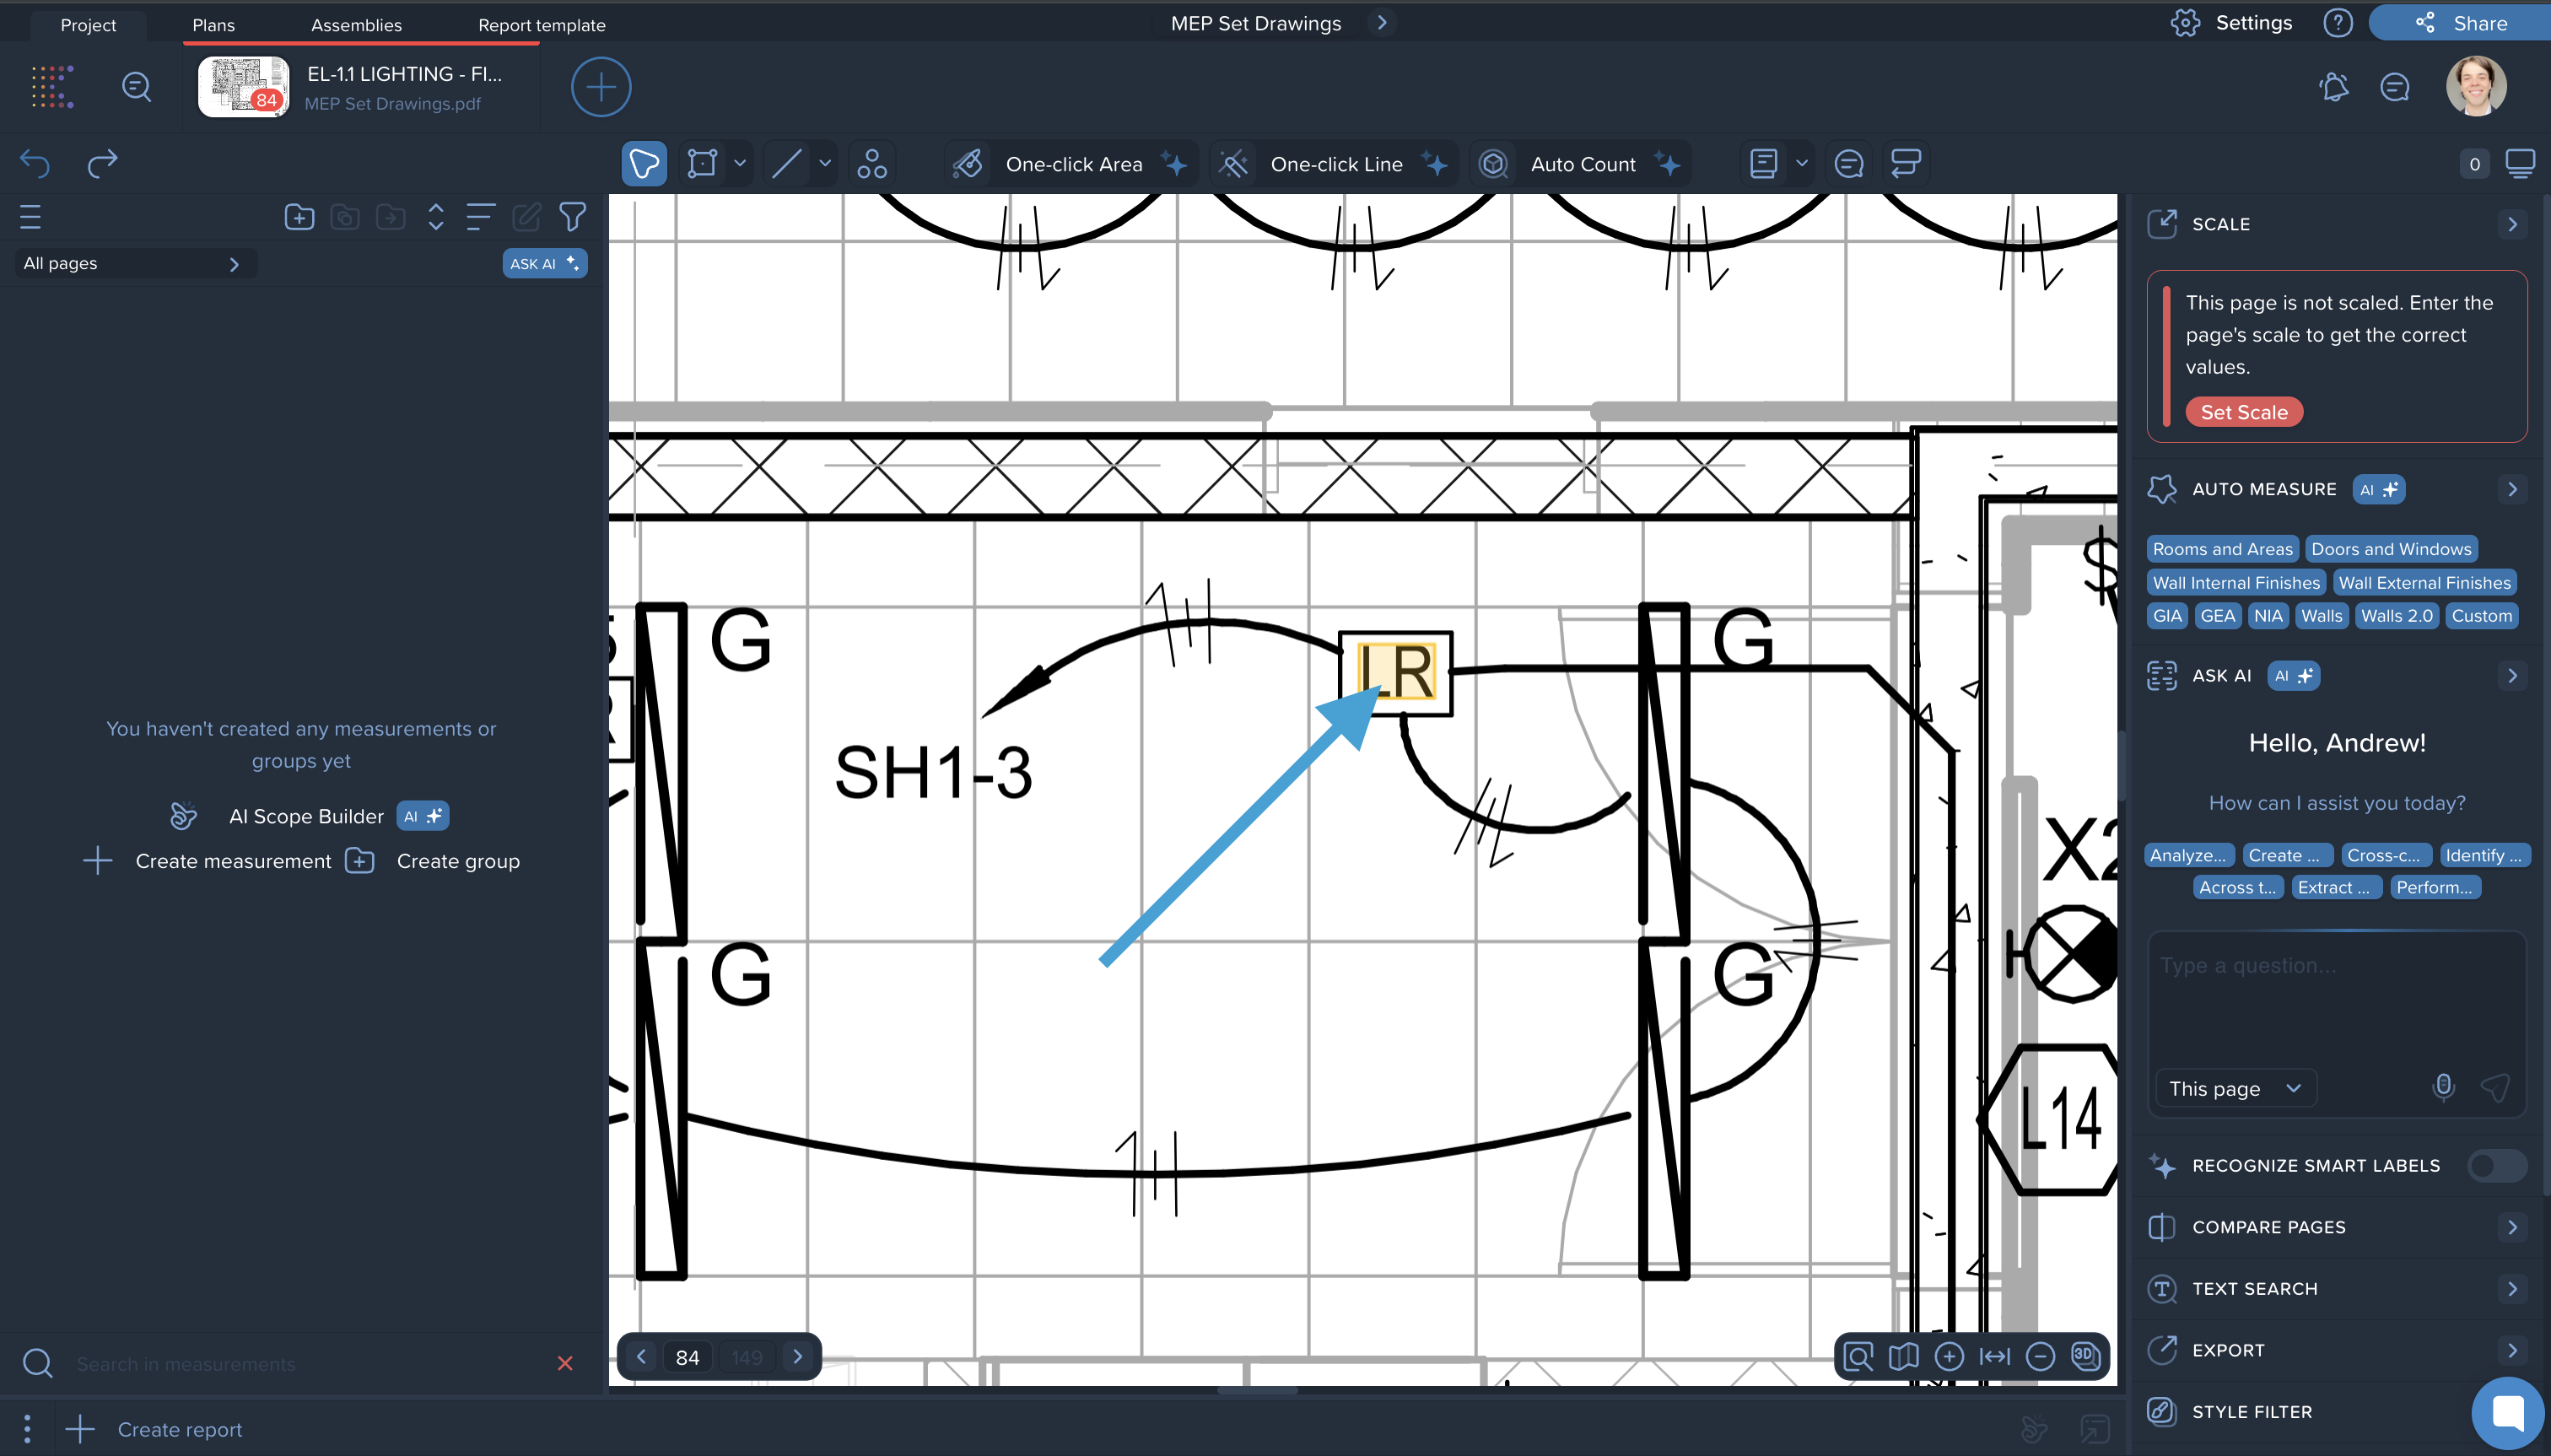This screenshot has width=2551, height=1456.
Task: Click the microphone icon in Ask AI
Action: click(x=2442, y=1087)
